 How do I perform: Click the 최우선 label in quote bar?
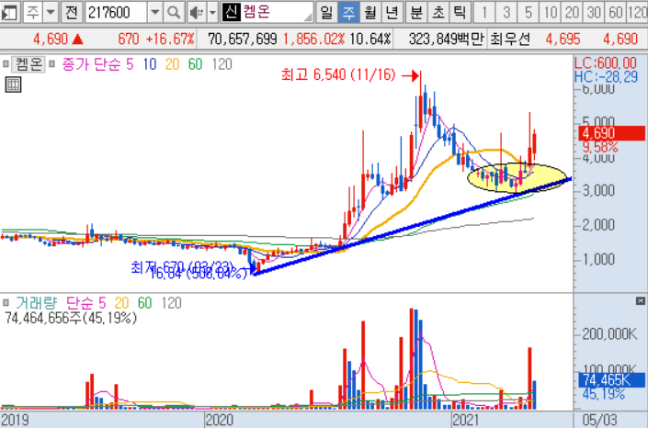point(510,39)
